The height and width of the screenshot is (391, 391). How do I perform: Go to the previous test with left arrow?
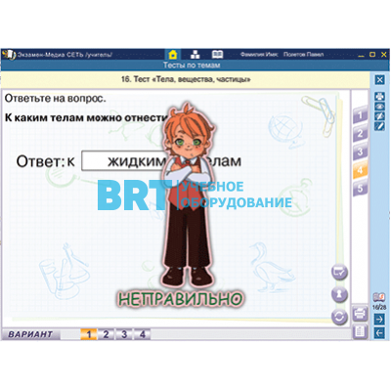point(379,333)
